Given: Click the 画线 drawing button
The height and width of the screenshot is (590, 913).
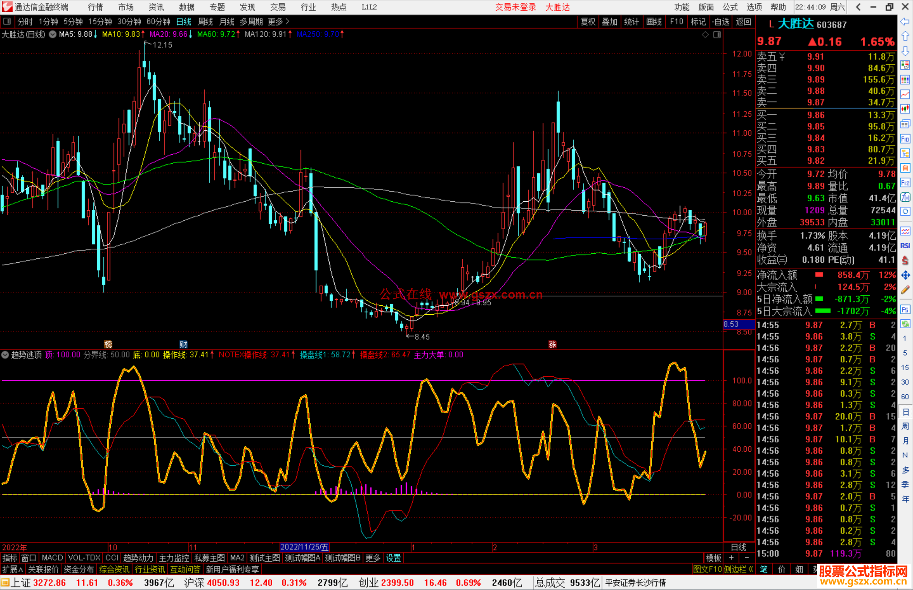Looking at the screenshot, I should click(x=653, y=22).
